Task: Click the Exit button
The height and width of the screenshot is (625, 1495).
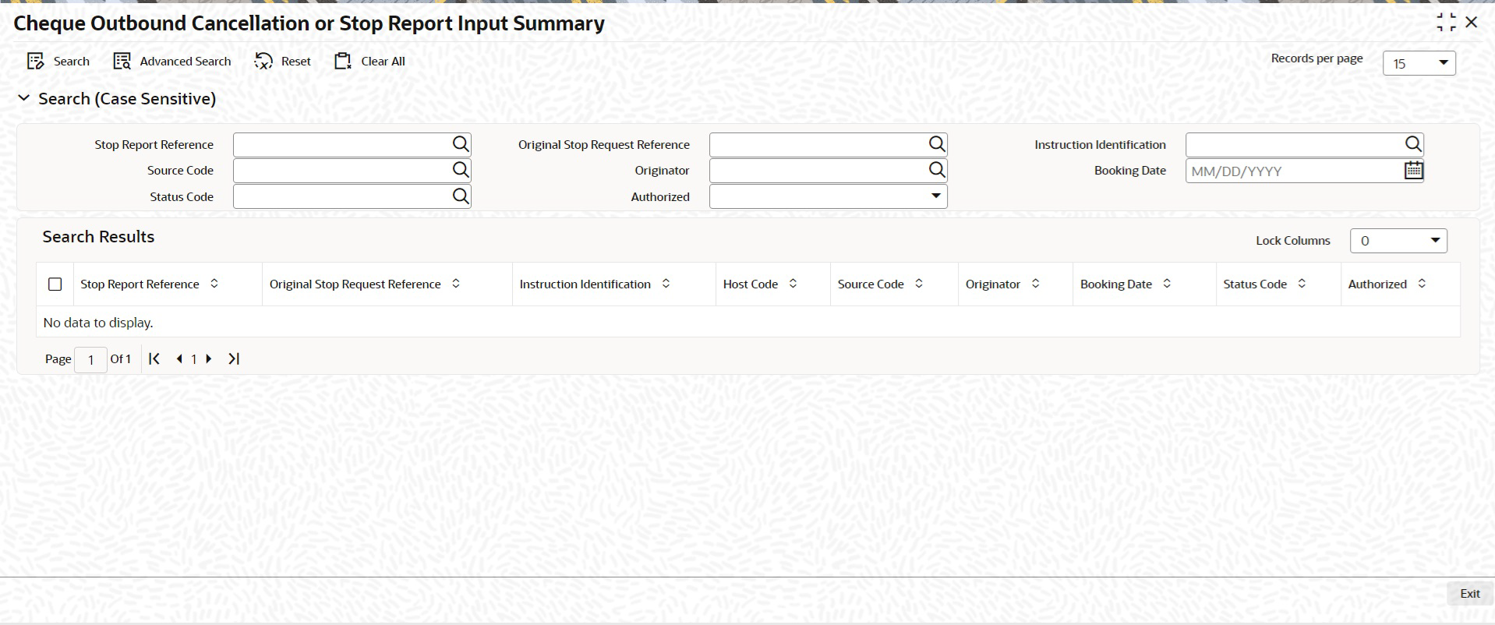Action: pyautogui.click(x=1470, y=594)
